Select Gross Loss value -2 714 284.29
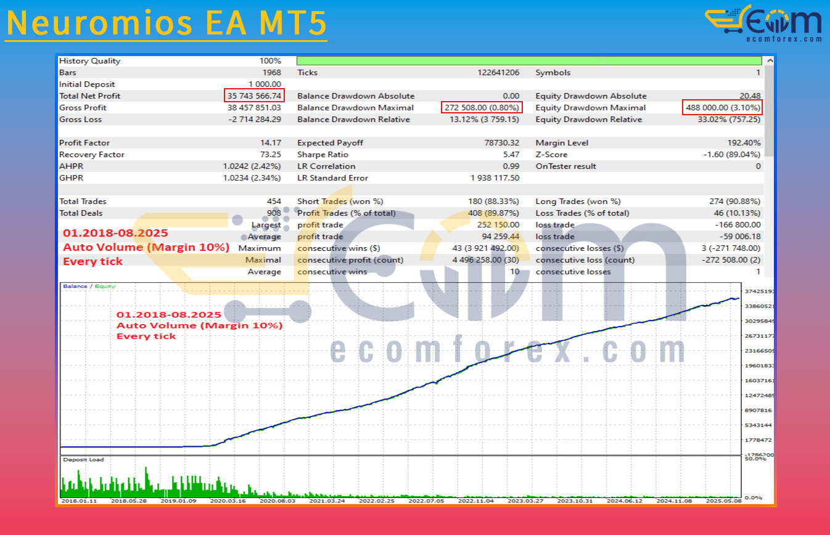830x535 pixels. coord(255,120)
